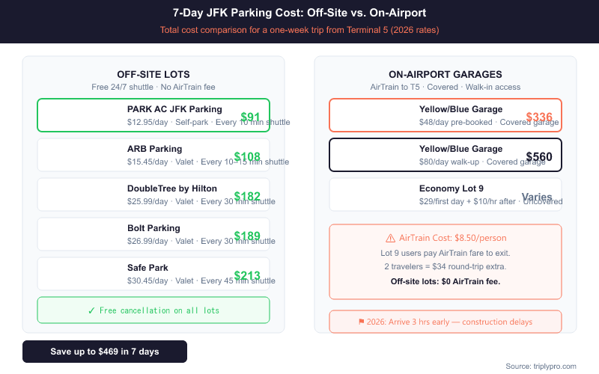Click the OFF-SITE LOTS heading

153,74
